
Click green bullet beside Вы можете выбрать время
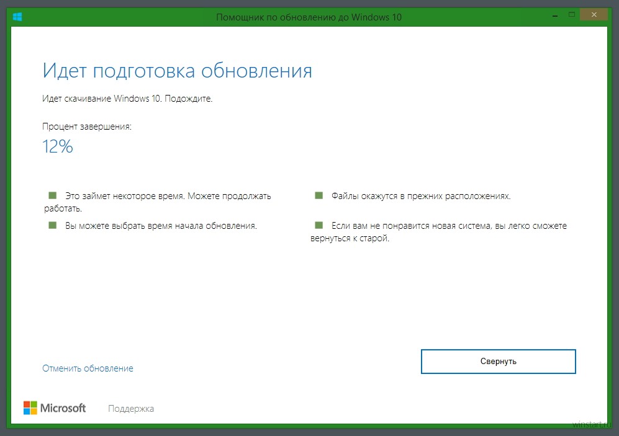(53, 225)
